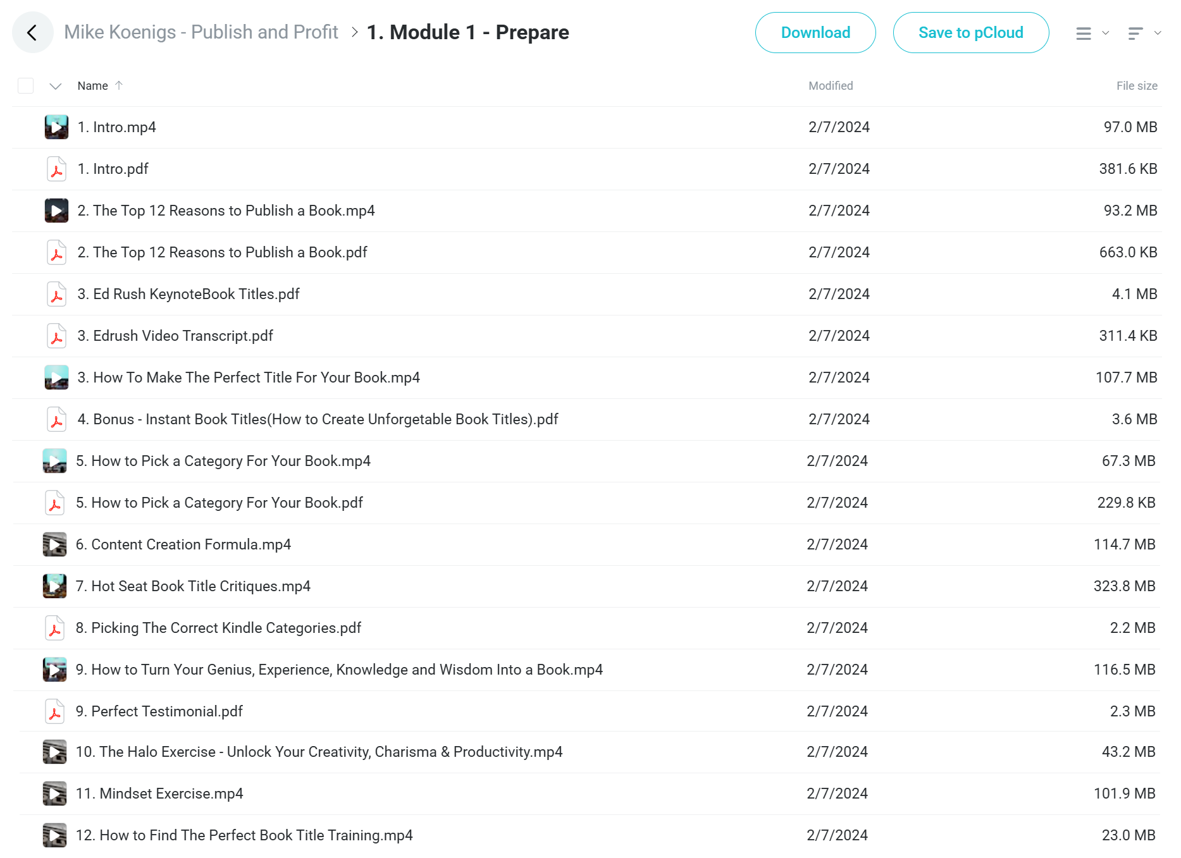1181x858 pixels.
Task: Sort by the Modified column header
Action: pyautogui.click(x=831, y=86)
